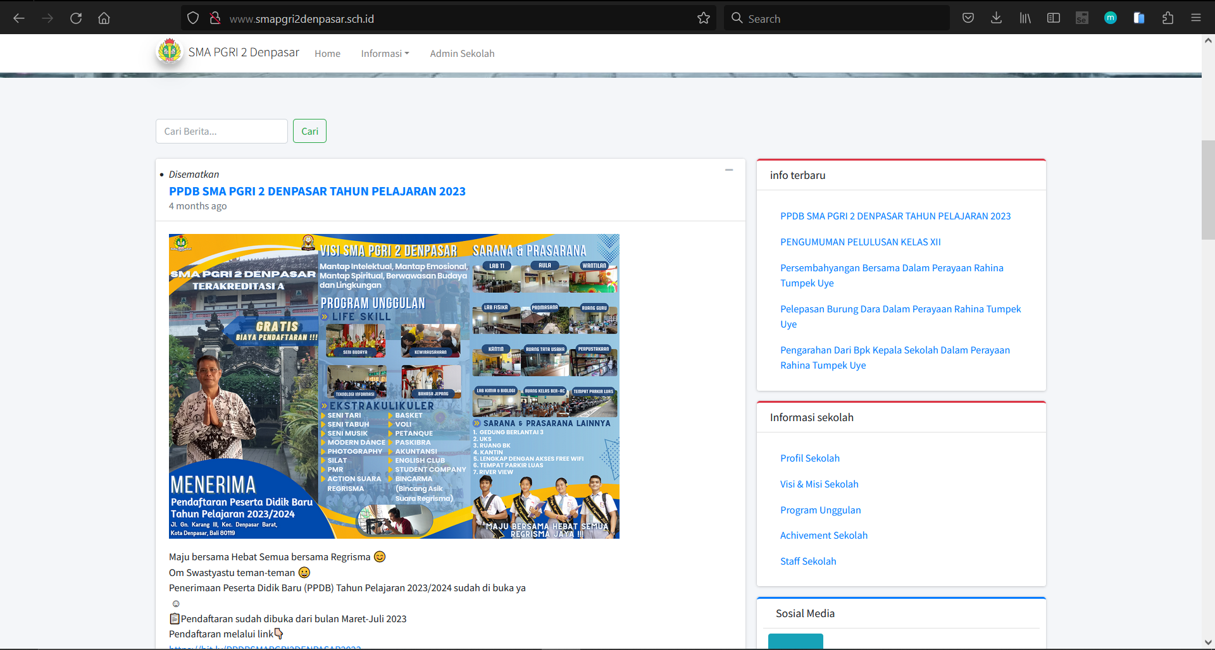
Task: Save the page to Pocket
Action: click(x=968, y=18)
